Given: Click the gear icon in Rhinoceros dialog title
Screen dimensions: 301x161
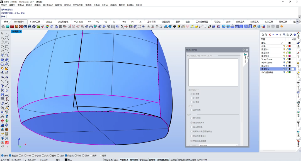Looking at the screenshot, I should 244,50.
